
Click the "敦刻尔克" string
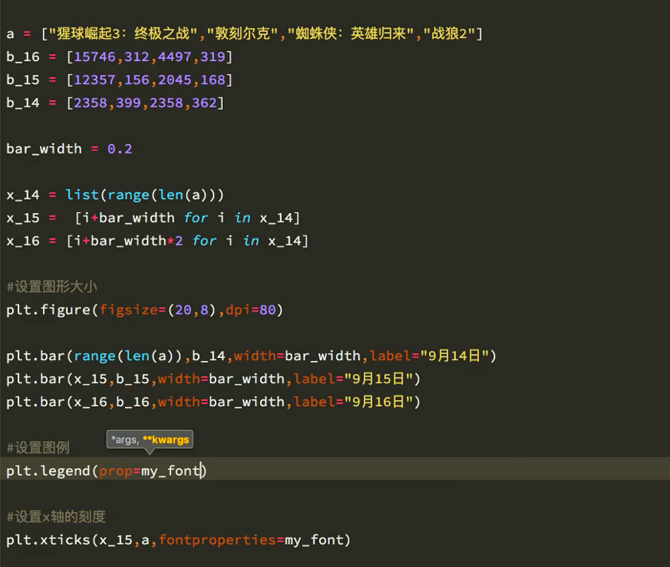click(243, 33)
